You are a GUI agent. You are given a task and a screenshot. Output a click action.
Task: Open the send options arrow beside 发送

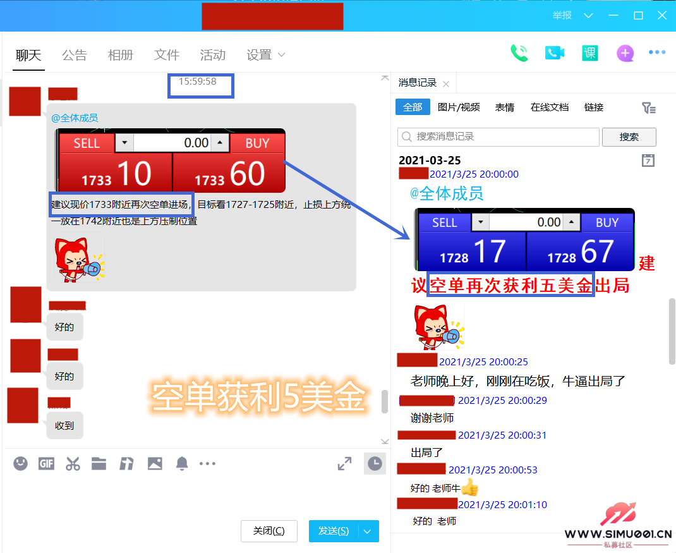click(x=368, y=531)
